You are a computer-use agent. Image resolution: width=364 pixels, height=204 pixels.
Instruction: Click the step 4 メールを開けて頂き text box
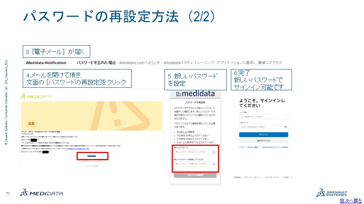[x=77, y=79]
